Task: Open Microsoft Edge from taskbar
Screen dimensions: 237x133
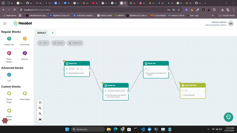Action: [116, 129]
